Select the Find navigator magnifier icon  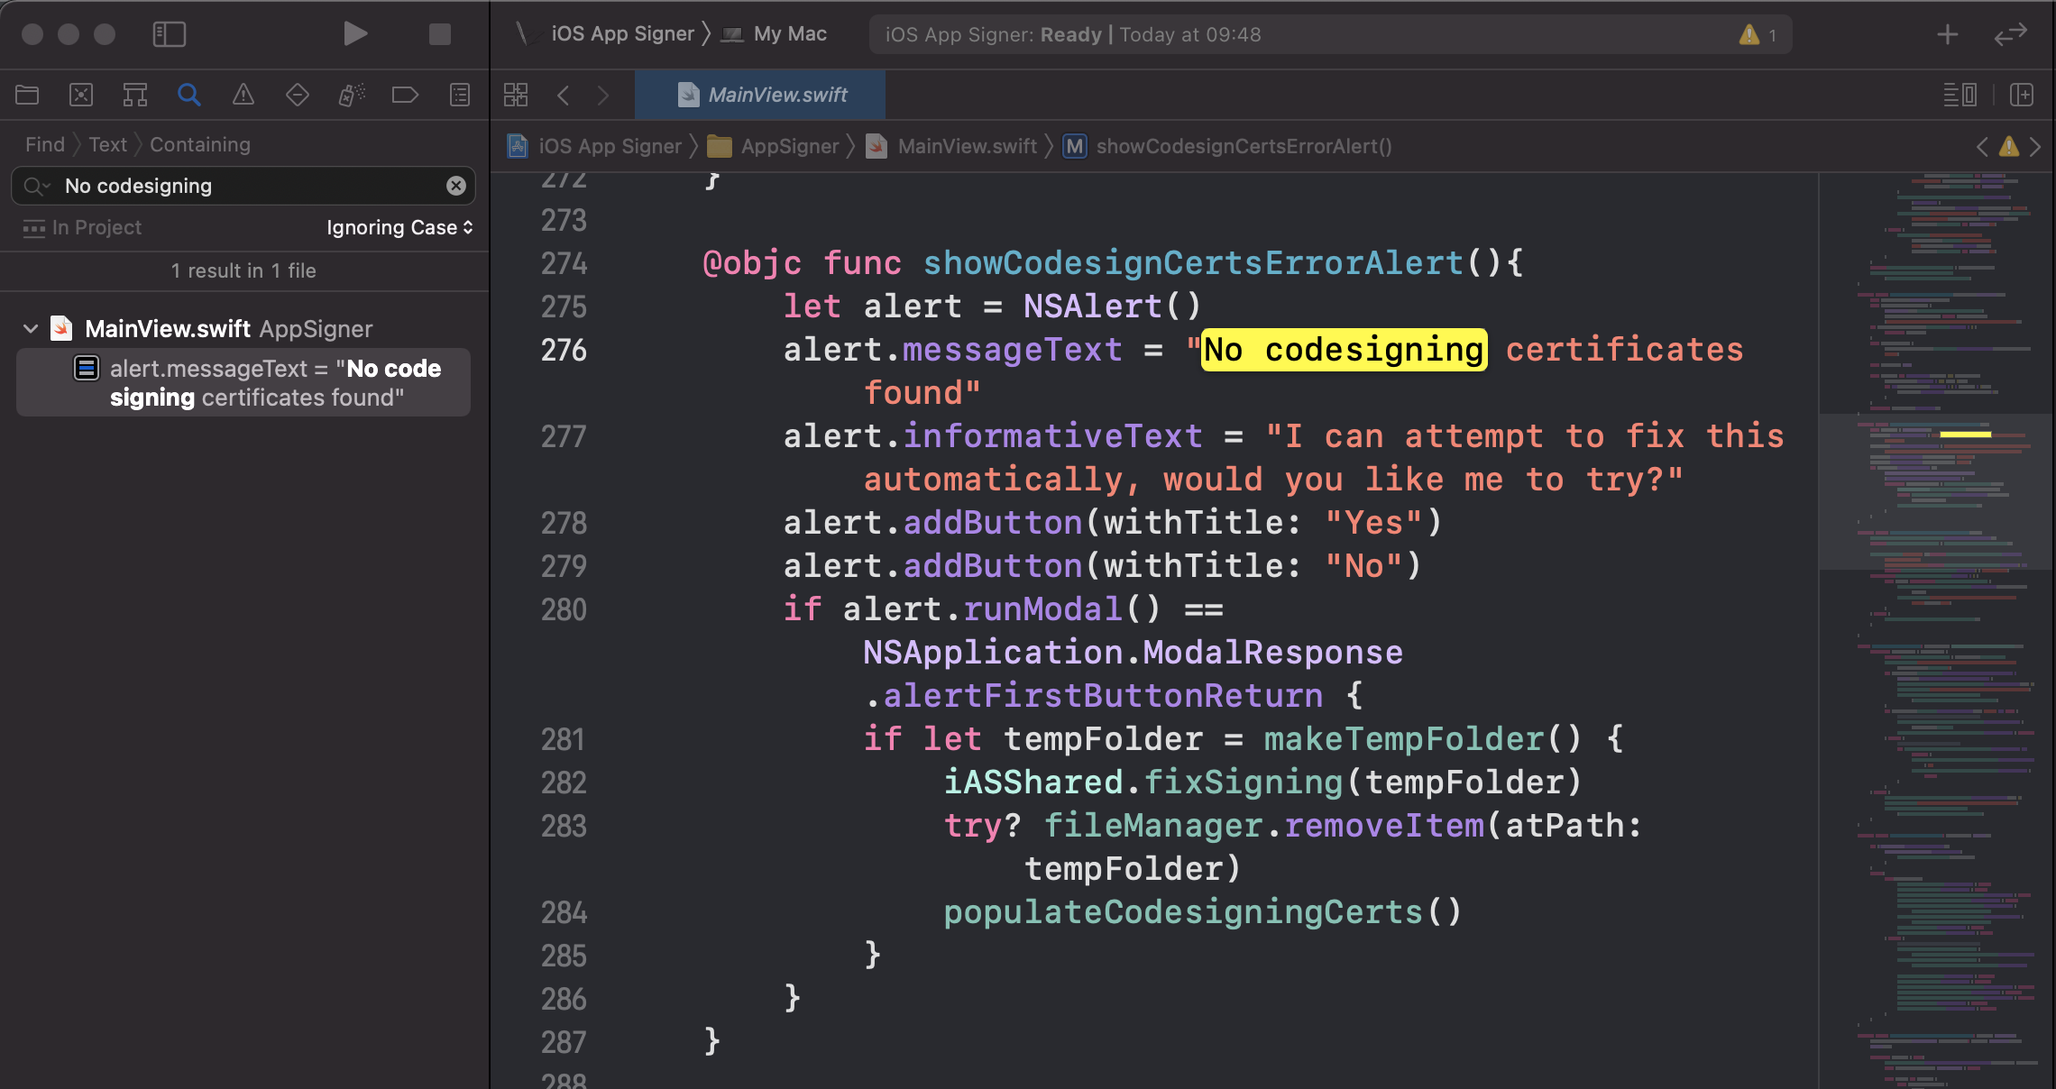pos(188,95)
